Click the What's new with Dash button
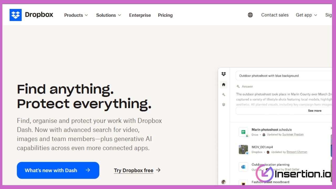 58,170
